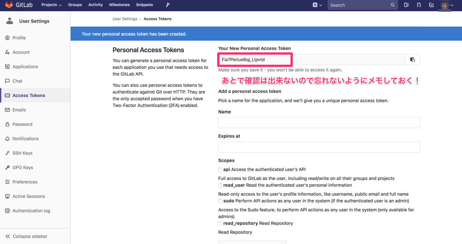
Task: Open the Activity menu item
Action: coord(96,5)
